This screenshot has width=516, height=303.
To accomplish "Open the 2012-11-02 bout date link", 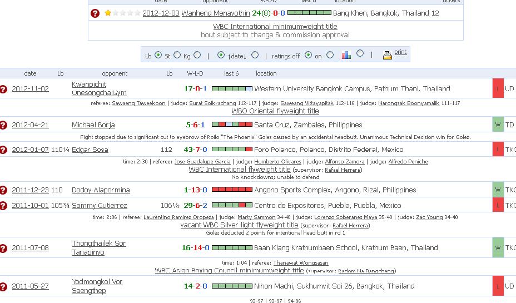I will tap(30, 88).
